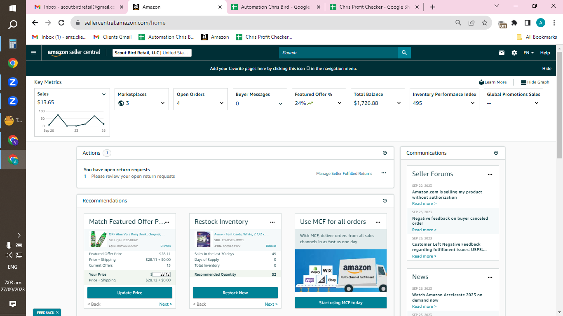Viewport: 563px width, 316px height.
Task: Open the All Bookmarks folder
Action: tap(537, 37)
